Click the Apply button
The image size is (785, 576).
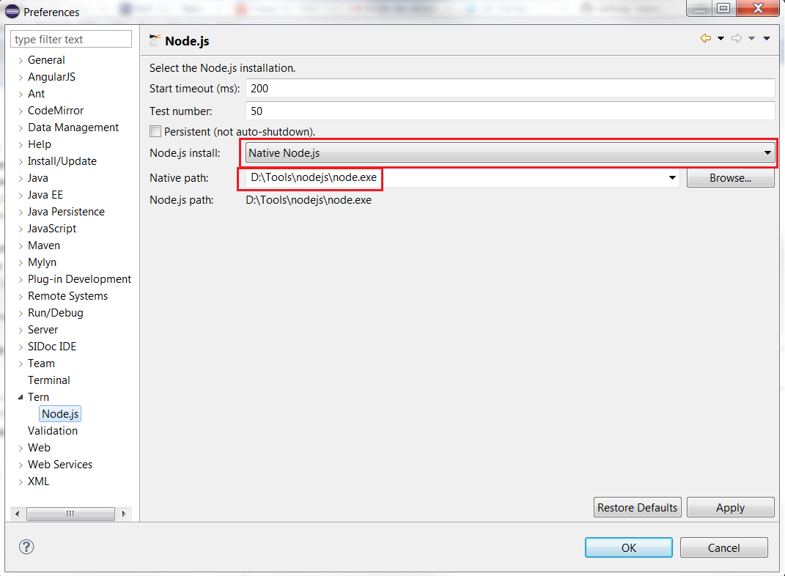point(730,508)
